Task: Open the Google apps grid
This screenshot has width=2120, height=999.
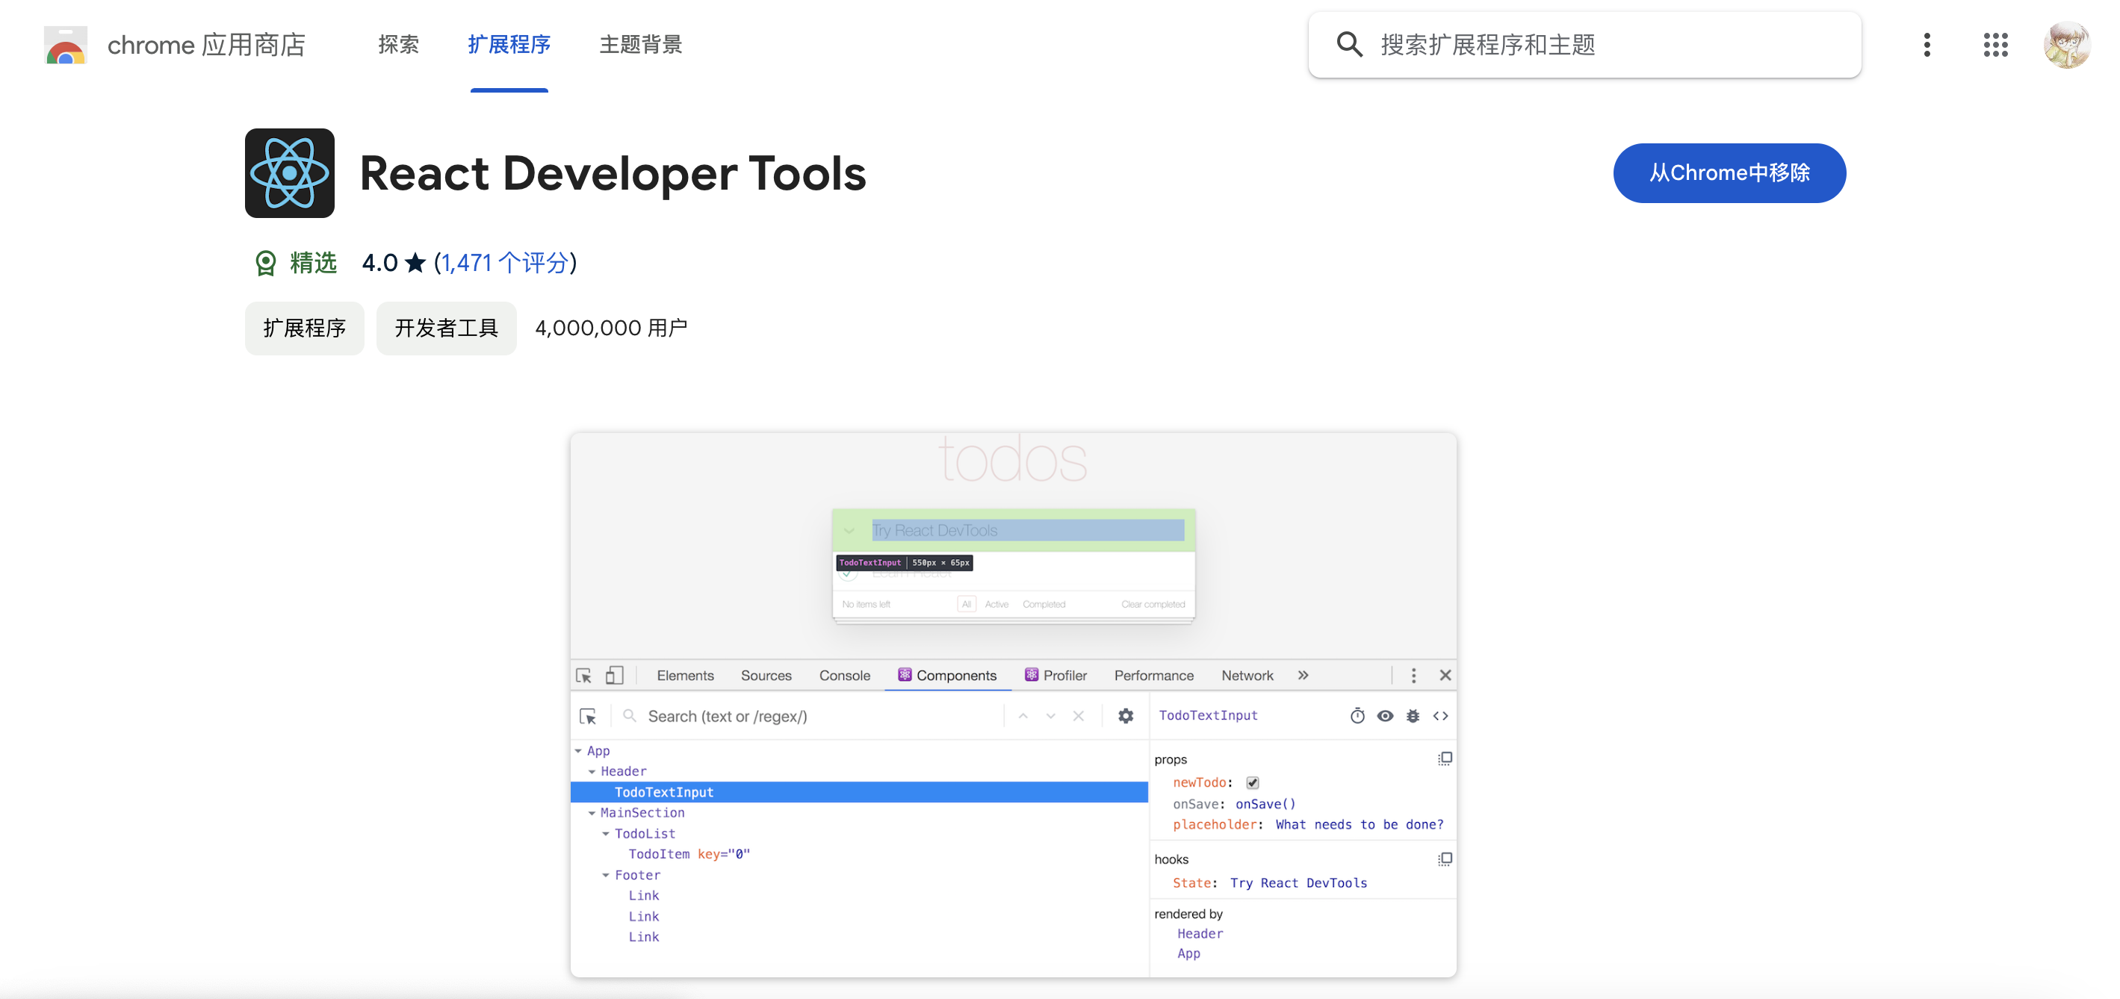Action: click(1995, 45)
